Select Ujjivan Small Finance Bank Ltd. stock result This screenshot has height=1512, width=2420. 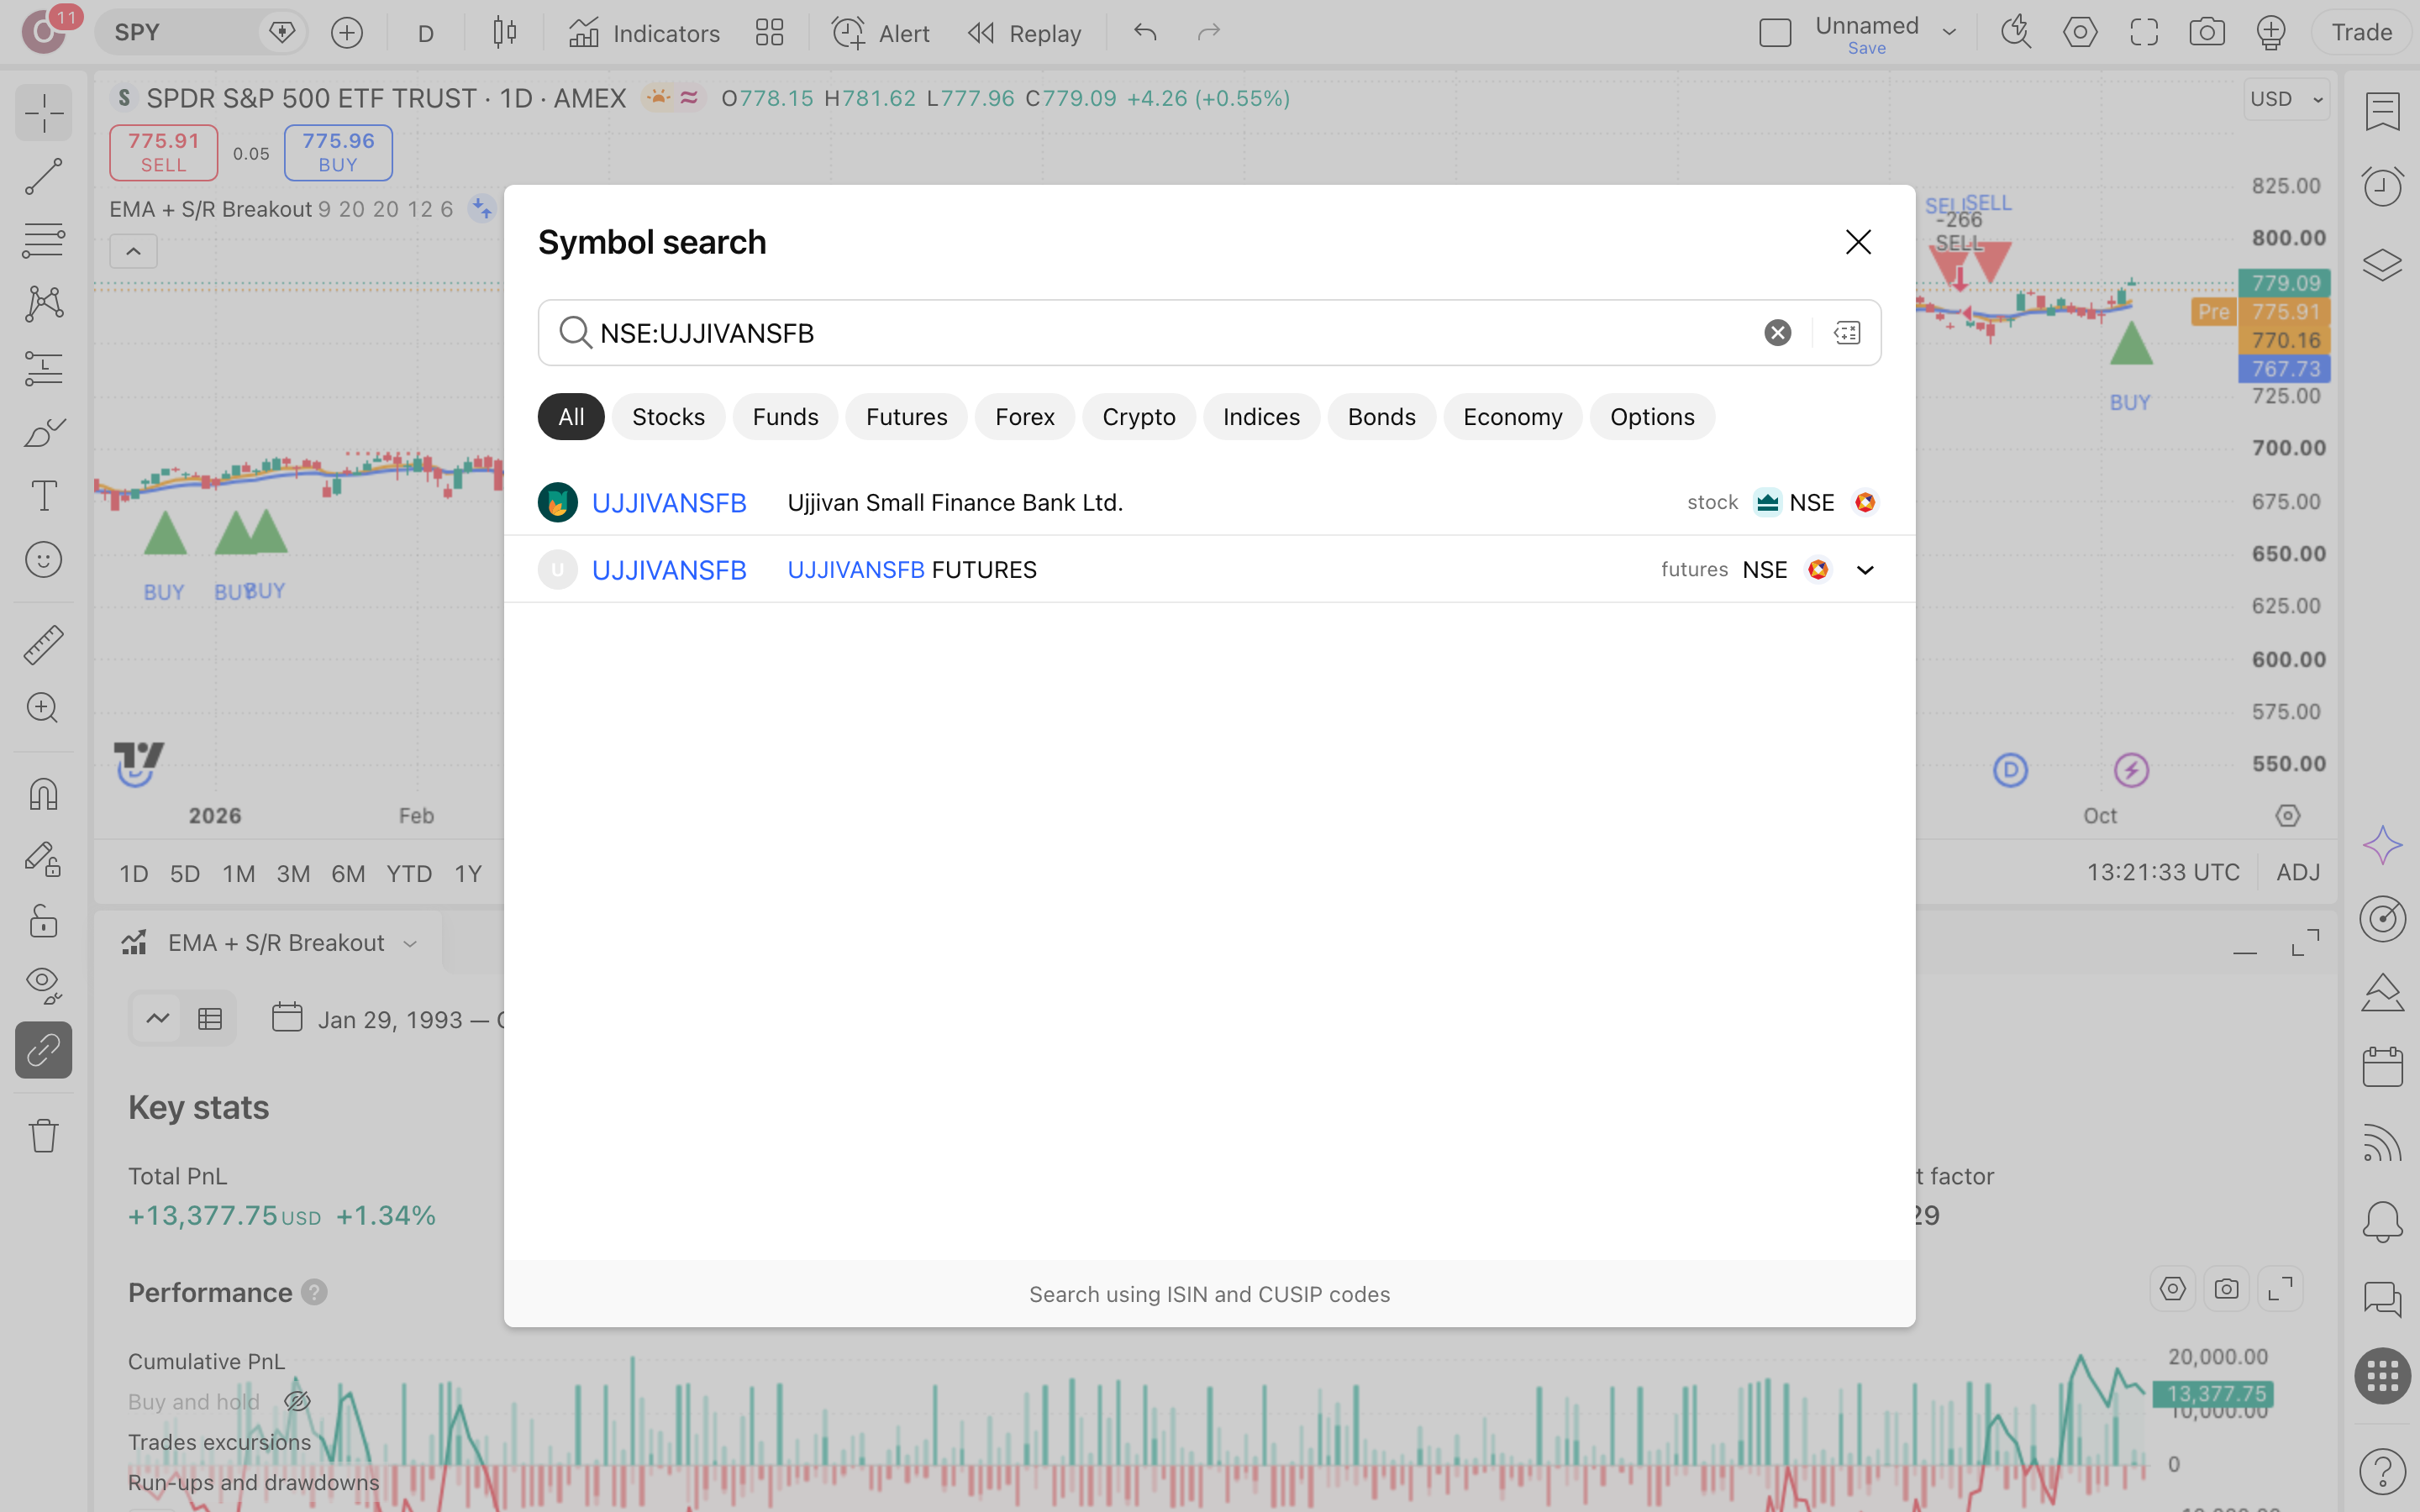[1209, 502]
